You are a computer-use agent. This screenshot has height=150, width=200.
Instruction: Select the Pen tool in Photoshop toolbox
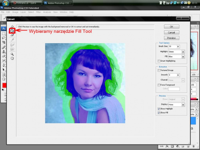4,65
